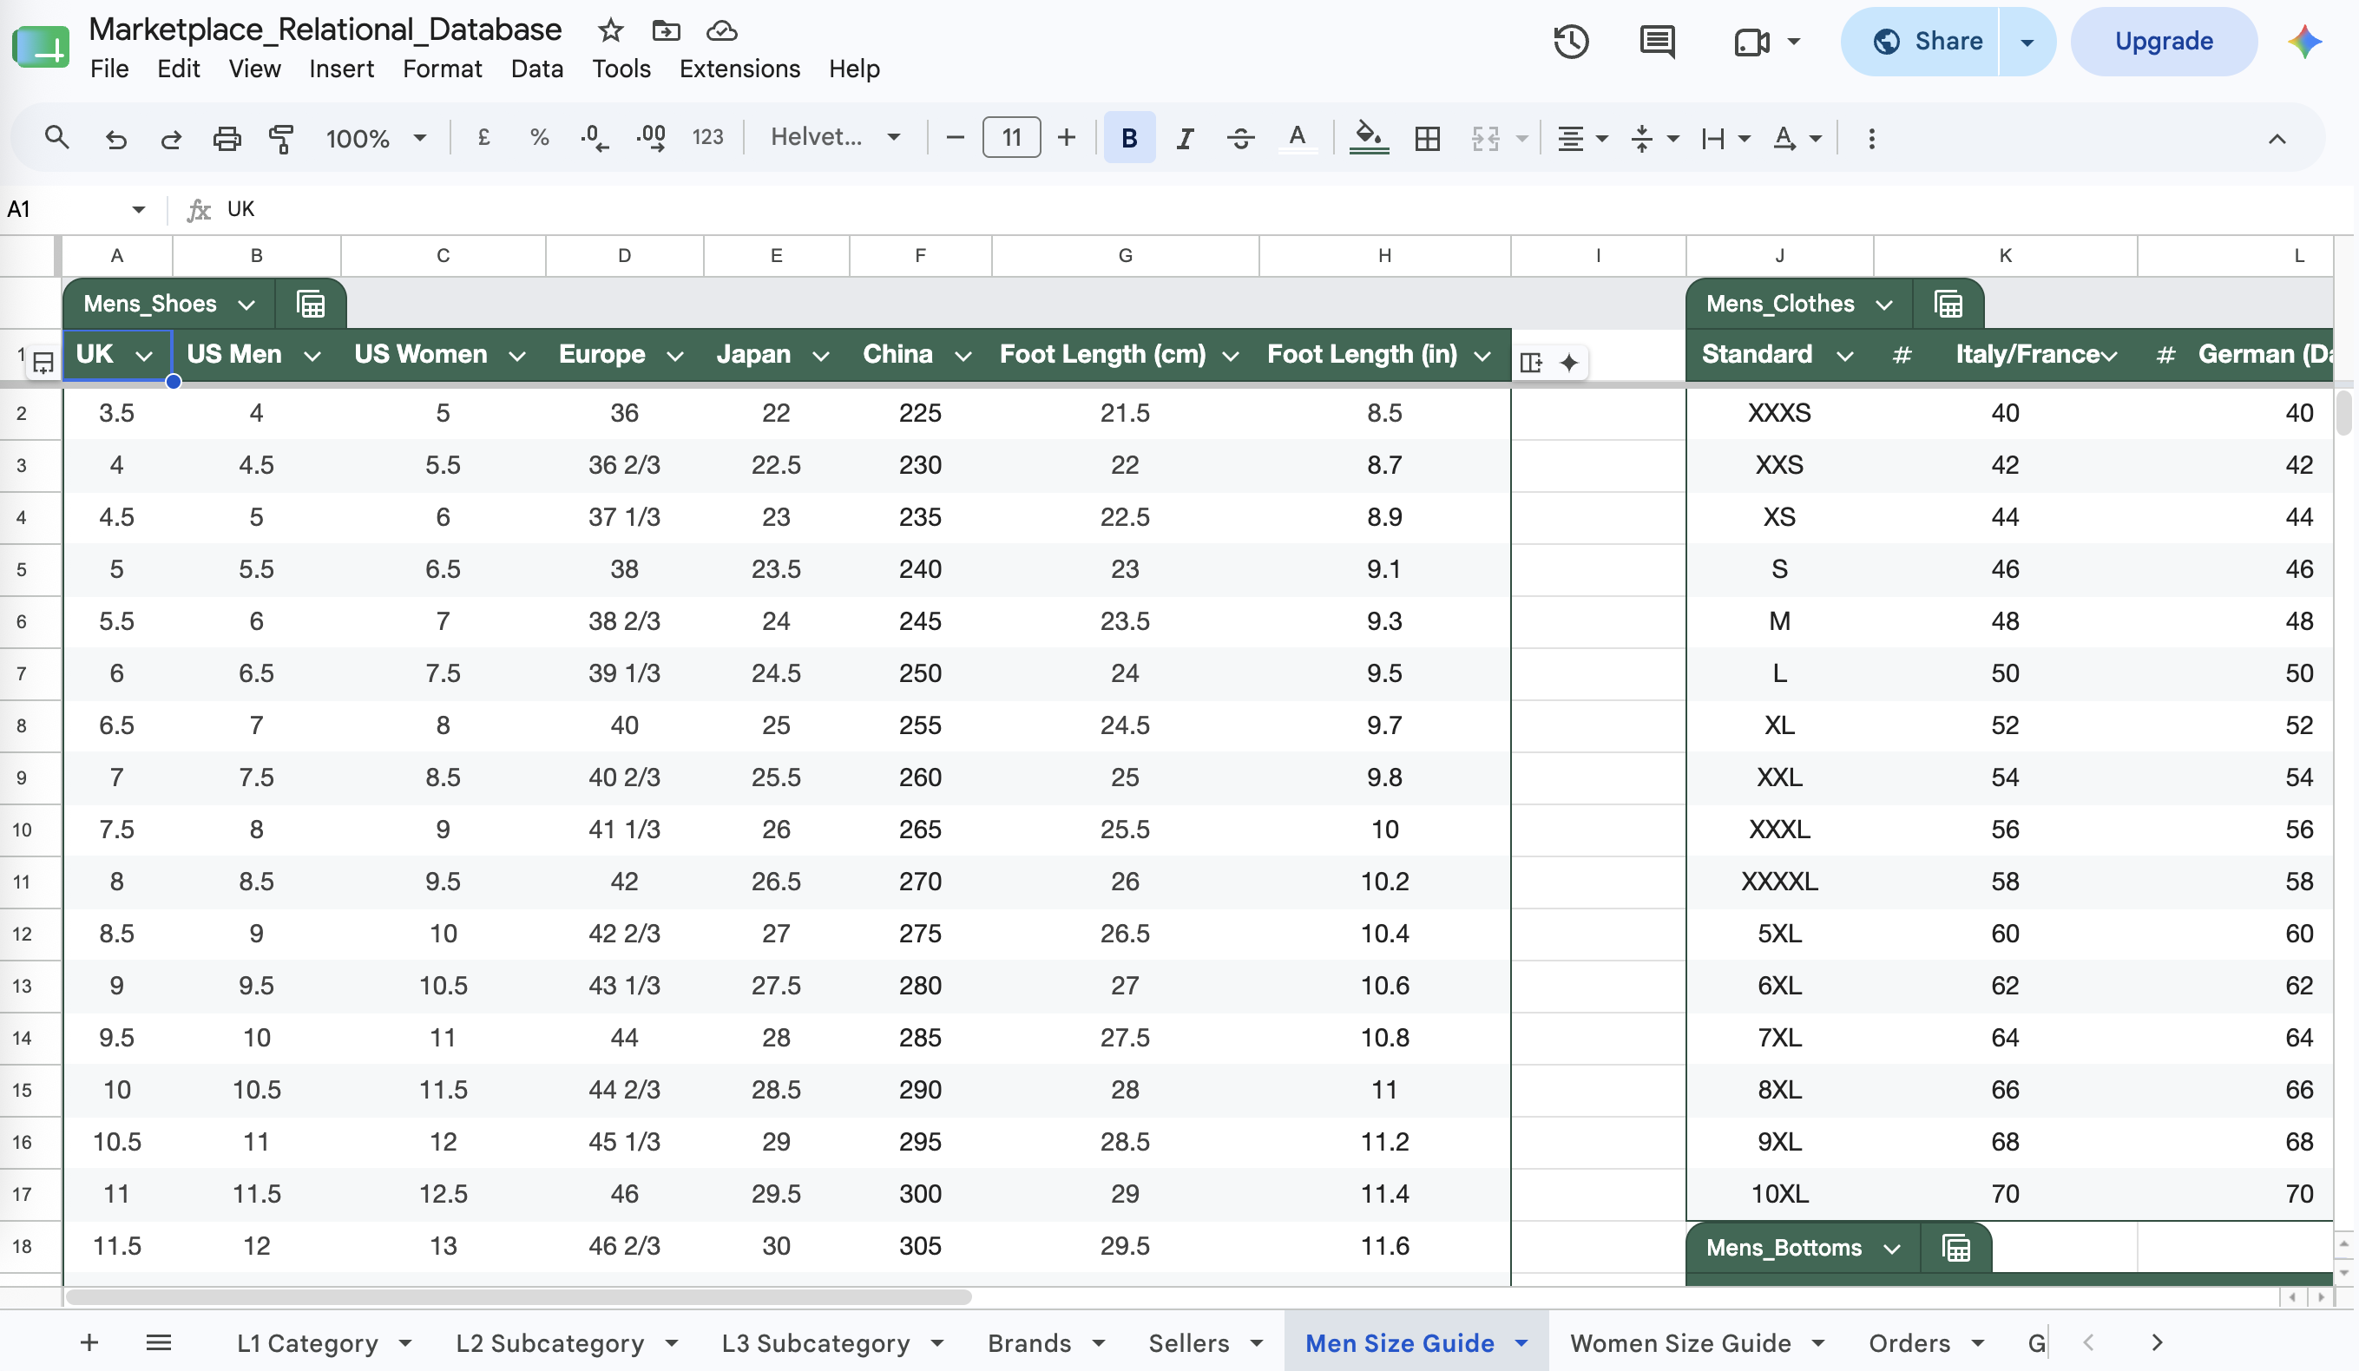Apply percent format icon

(x=539, y=138)
